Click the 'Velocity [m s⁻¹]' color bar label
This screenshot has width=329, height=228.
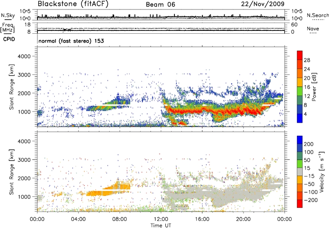322,172
